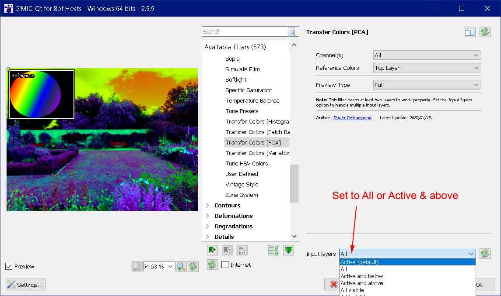Click the G'MIC app icon in the title bar
This screenshot has height=296, width=501.
[9, 8]
